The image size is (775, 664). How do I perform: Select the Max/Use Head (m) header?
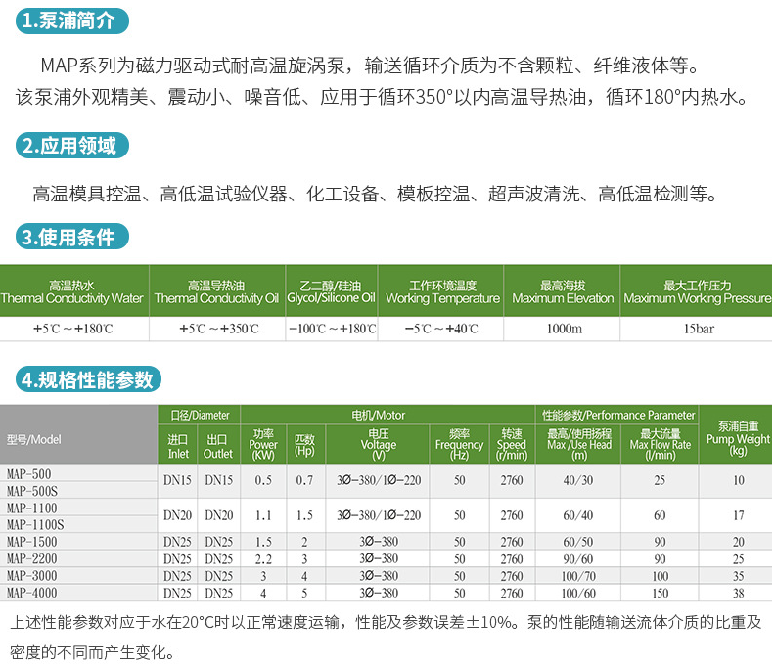(578, 445)
